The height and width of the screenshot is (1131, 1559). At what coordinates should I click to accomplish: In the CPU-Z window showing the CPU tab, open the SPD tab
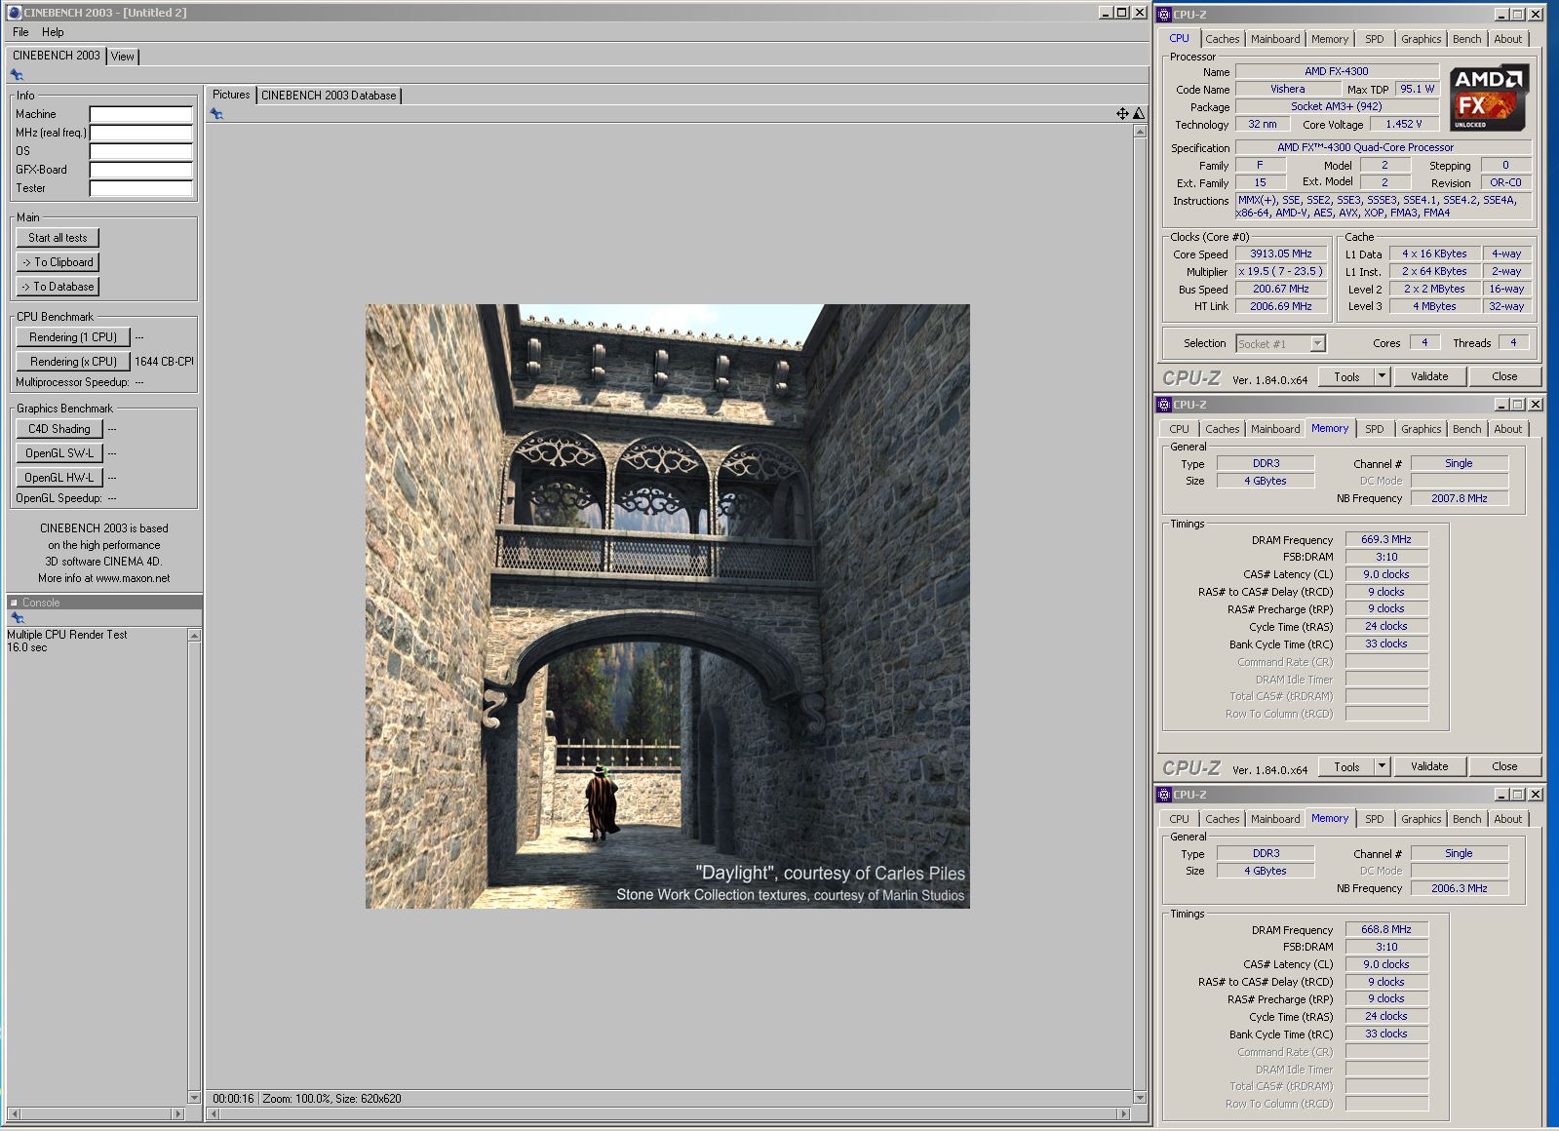pyautogui.click(x=1375, y=39)
